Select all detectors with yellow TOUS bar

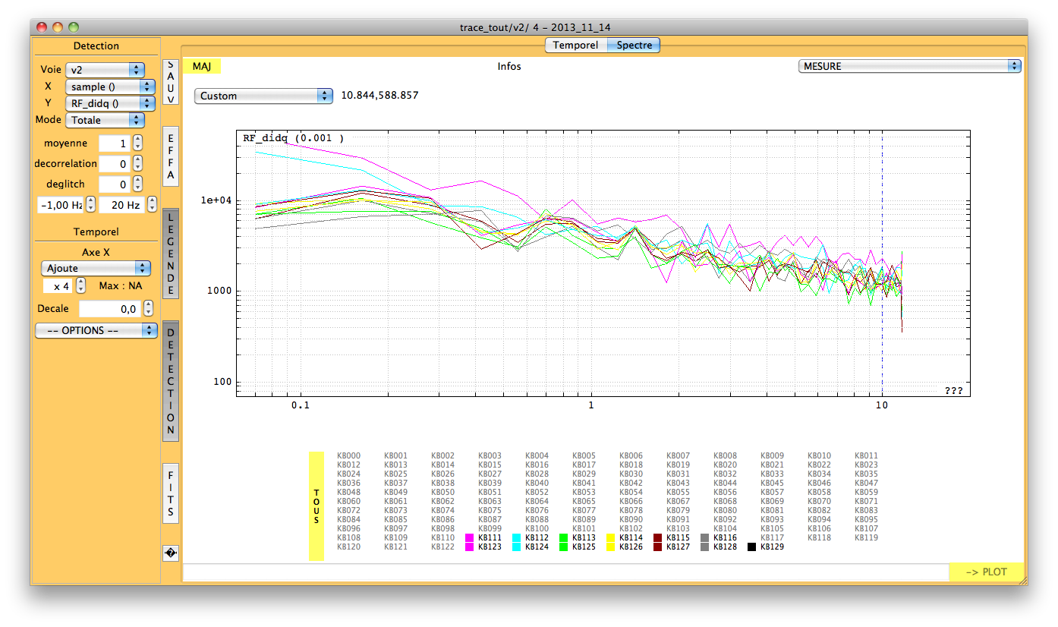click(x=316, y=506)
